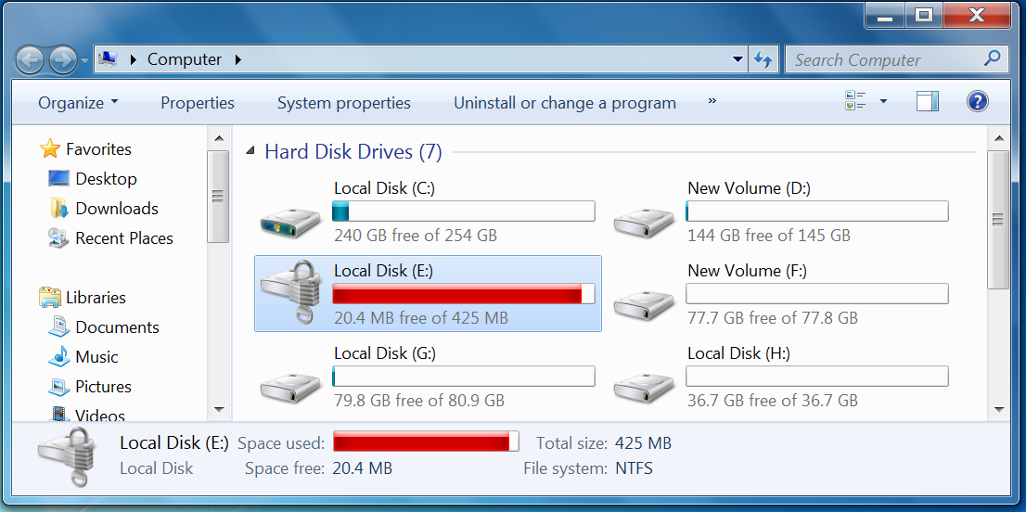Focus the Search Computer field
Viewport: 1026px width, 512px height.
pyautogui.click(x=896, y=59)
